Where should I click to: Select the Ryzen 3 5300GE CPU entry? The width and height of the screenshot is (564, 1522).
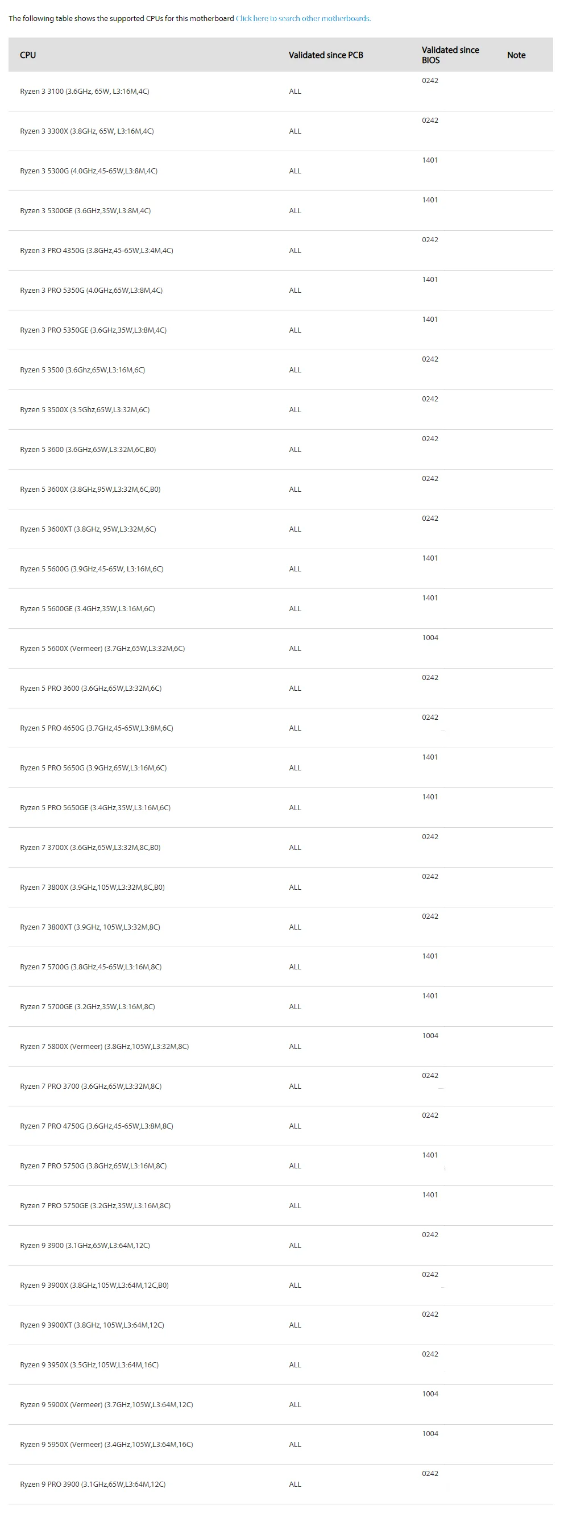[85, 211]
